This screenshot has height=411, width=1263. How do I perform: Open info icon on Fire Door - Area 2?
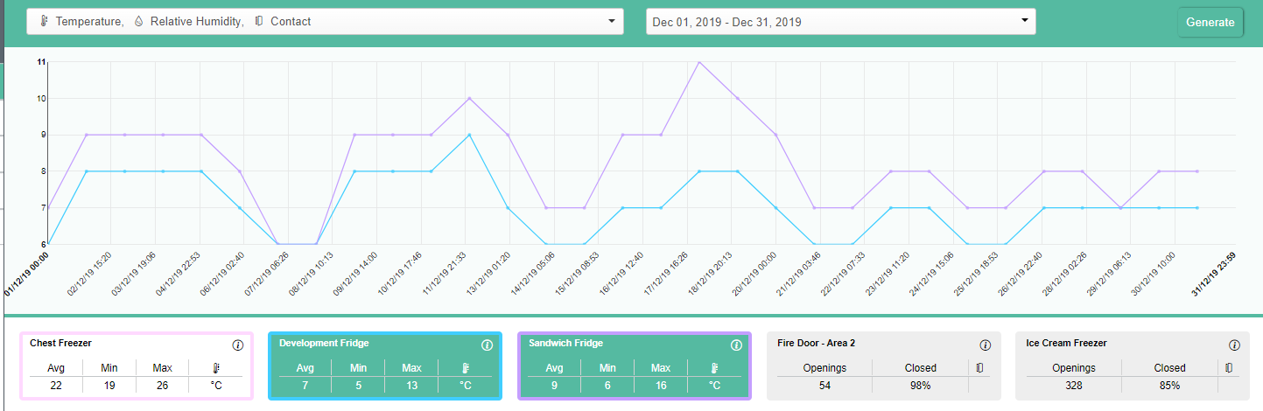coord(985,345)
